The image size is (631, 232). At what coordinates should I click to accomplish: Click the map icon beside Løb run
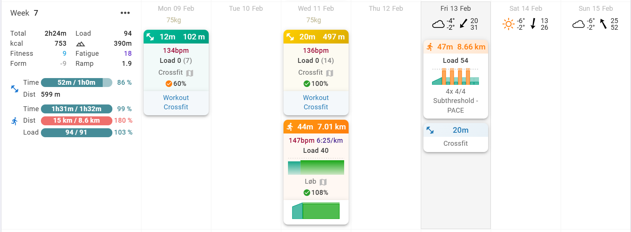pyautogui.click(x=323, y=182)
